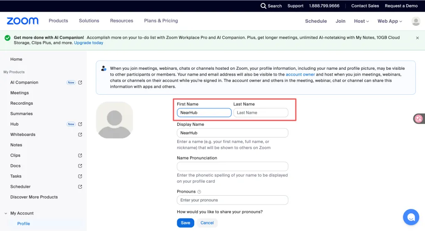Click the Search text in top bar

click(x=275, y=6)
